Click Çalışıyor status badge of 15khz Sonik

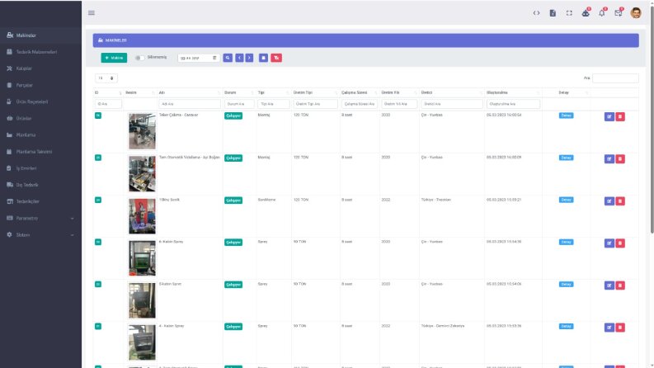point(233,201)
